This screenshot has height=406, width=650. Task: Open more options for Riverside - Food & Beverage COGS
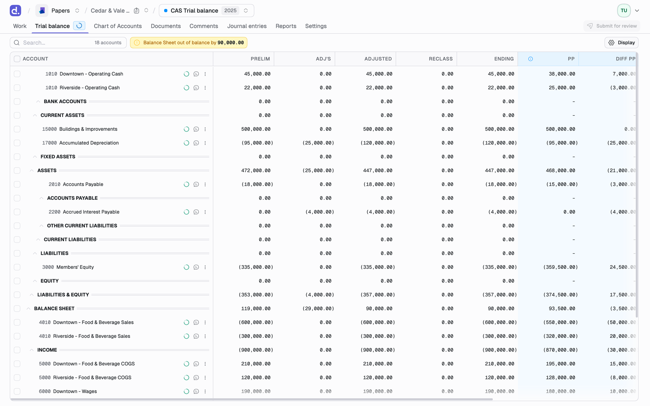click(x=205, y=378)
